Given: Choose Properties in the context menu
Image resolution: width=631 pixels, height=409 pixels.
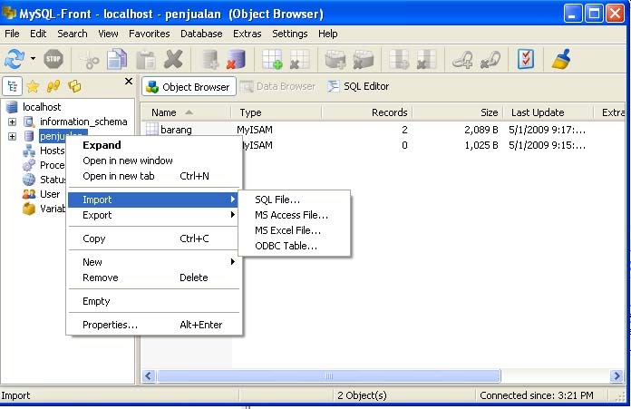Looking at the screenshot, I should [x=154, y=325].
